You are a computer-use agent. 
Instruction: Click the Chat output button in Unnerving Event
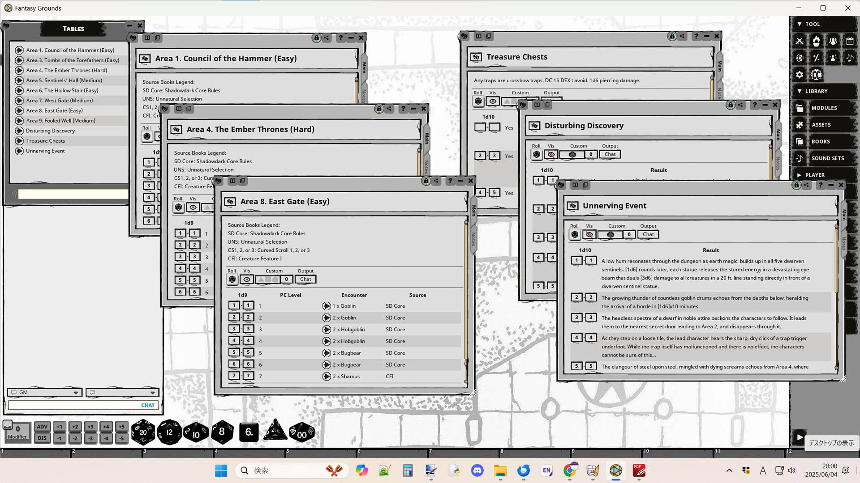click(648, 234)
